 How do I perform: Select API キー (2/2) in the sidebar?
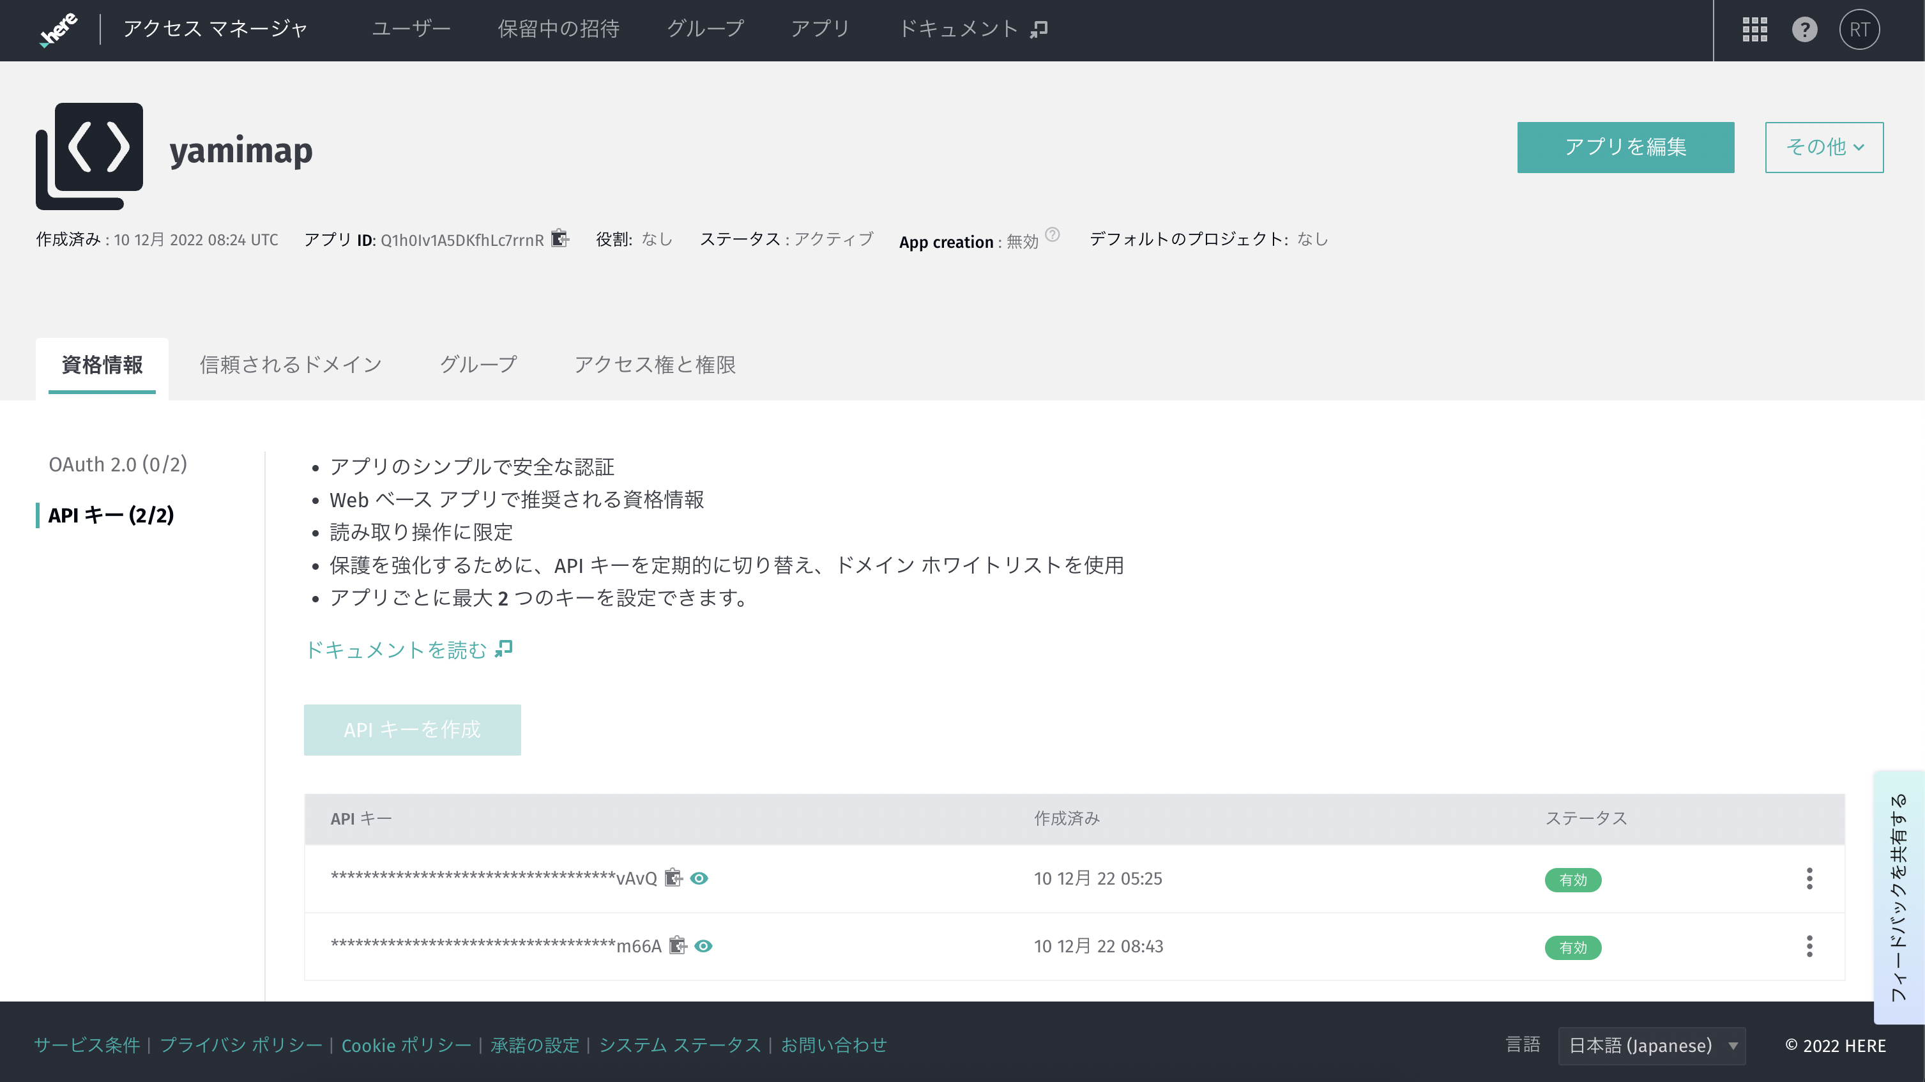coord(110,515)
